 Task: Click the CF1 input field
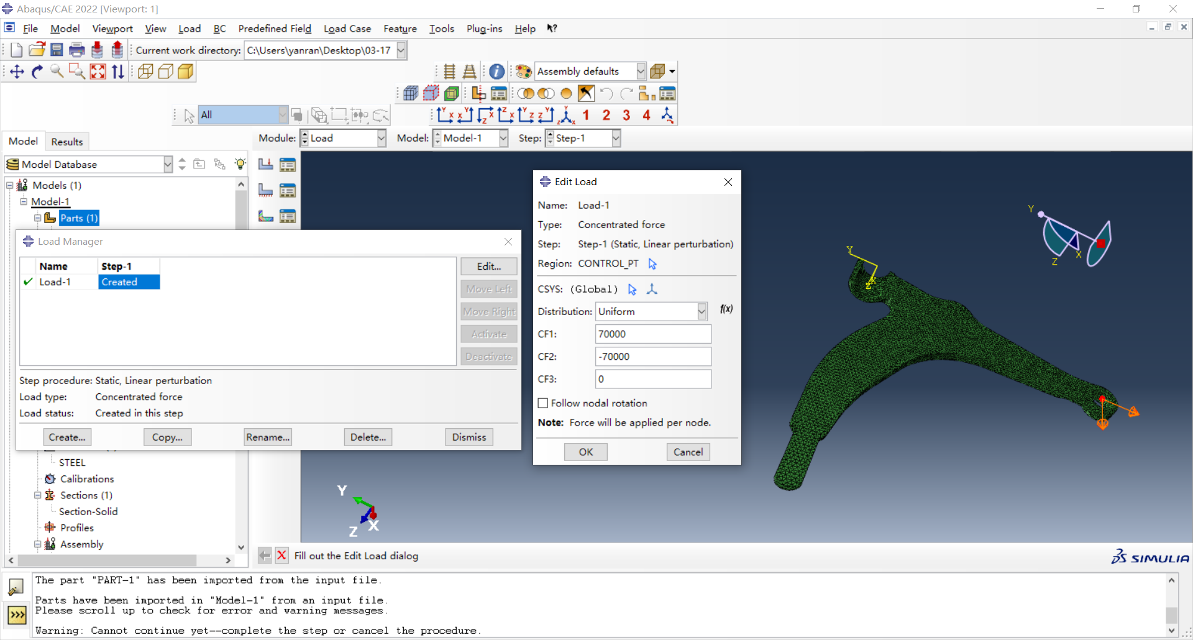coord(653,334)
